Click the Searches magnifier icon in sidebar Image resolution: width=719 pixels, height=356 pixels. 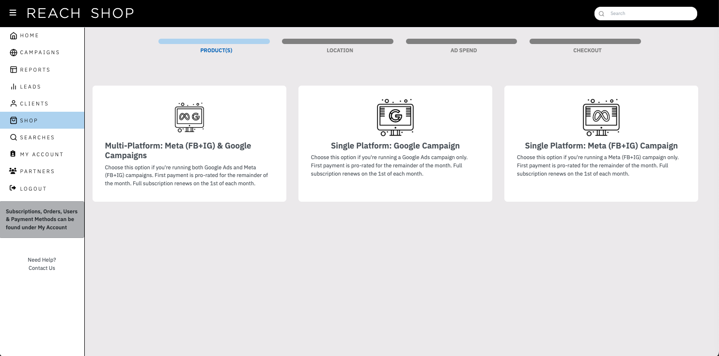(14, 137)
